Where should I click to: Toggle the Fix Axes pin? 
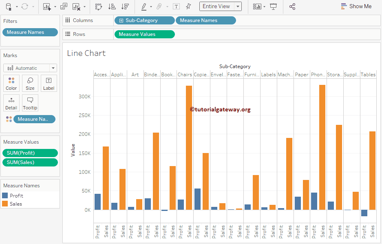188,6
